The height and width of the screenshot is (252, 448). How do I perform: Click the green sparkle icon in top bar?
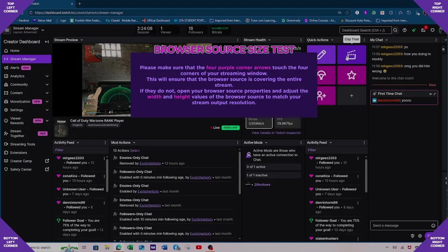click(x=414, y=30)
